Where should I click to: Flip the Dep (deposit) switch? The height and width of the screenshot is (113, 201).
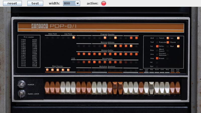click(x=152, y=88)
